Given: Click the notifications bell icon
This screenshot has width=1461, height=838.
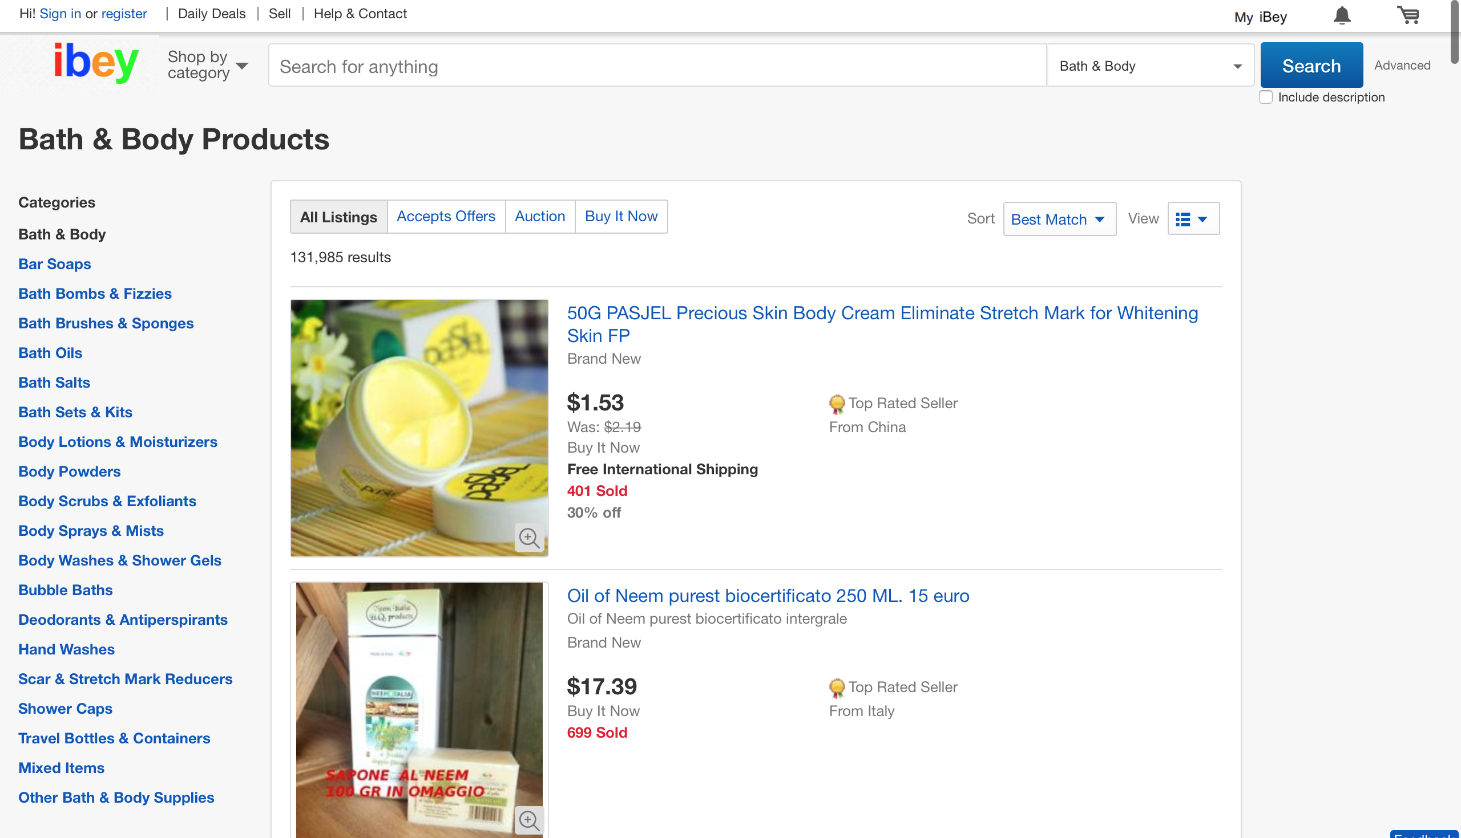Looking at the screenshot, I should point(1342,15).
